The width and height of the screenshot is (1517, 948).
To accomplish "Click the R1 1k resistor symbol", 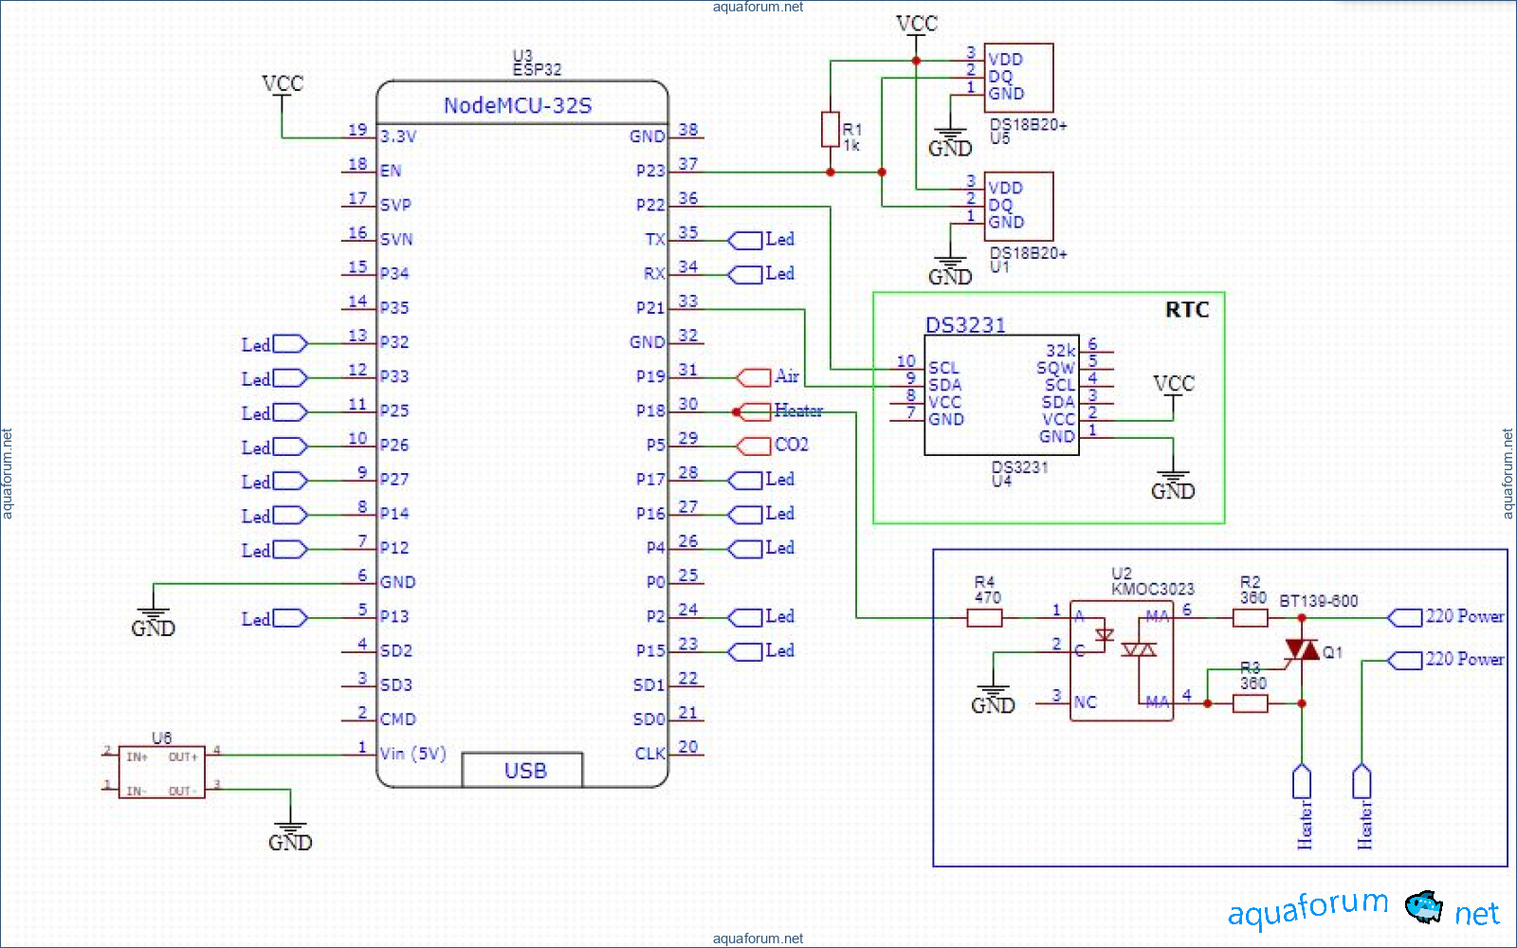I will 831,130.
